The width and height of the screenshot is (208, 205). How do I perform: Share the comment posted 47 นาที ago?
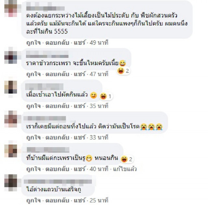point(80,74)
